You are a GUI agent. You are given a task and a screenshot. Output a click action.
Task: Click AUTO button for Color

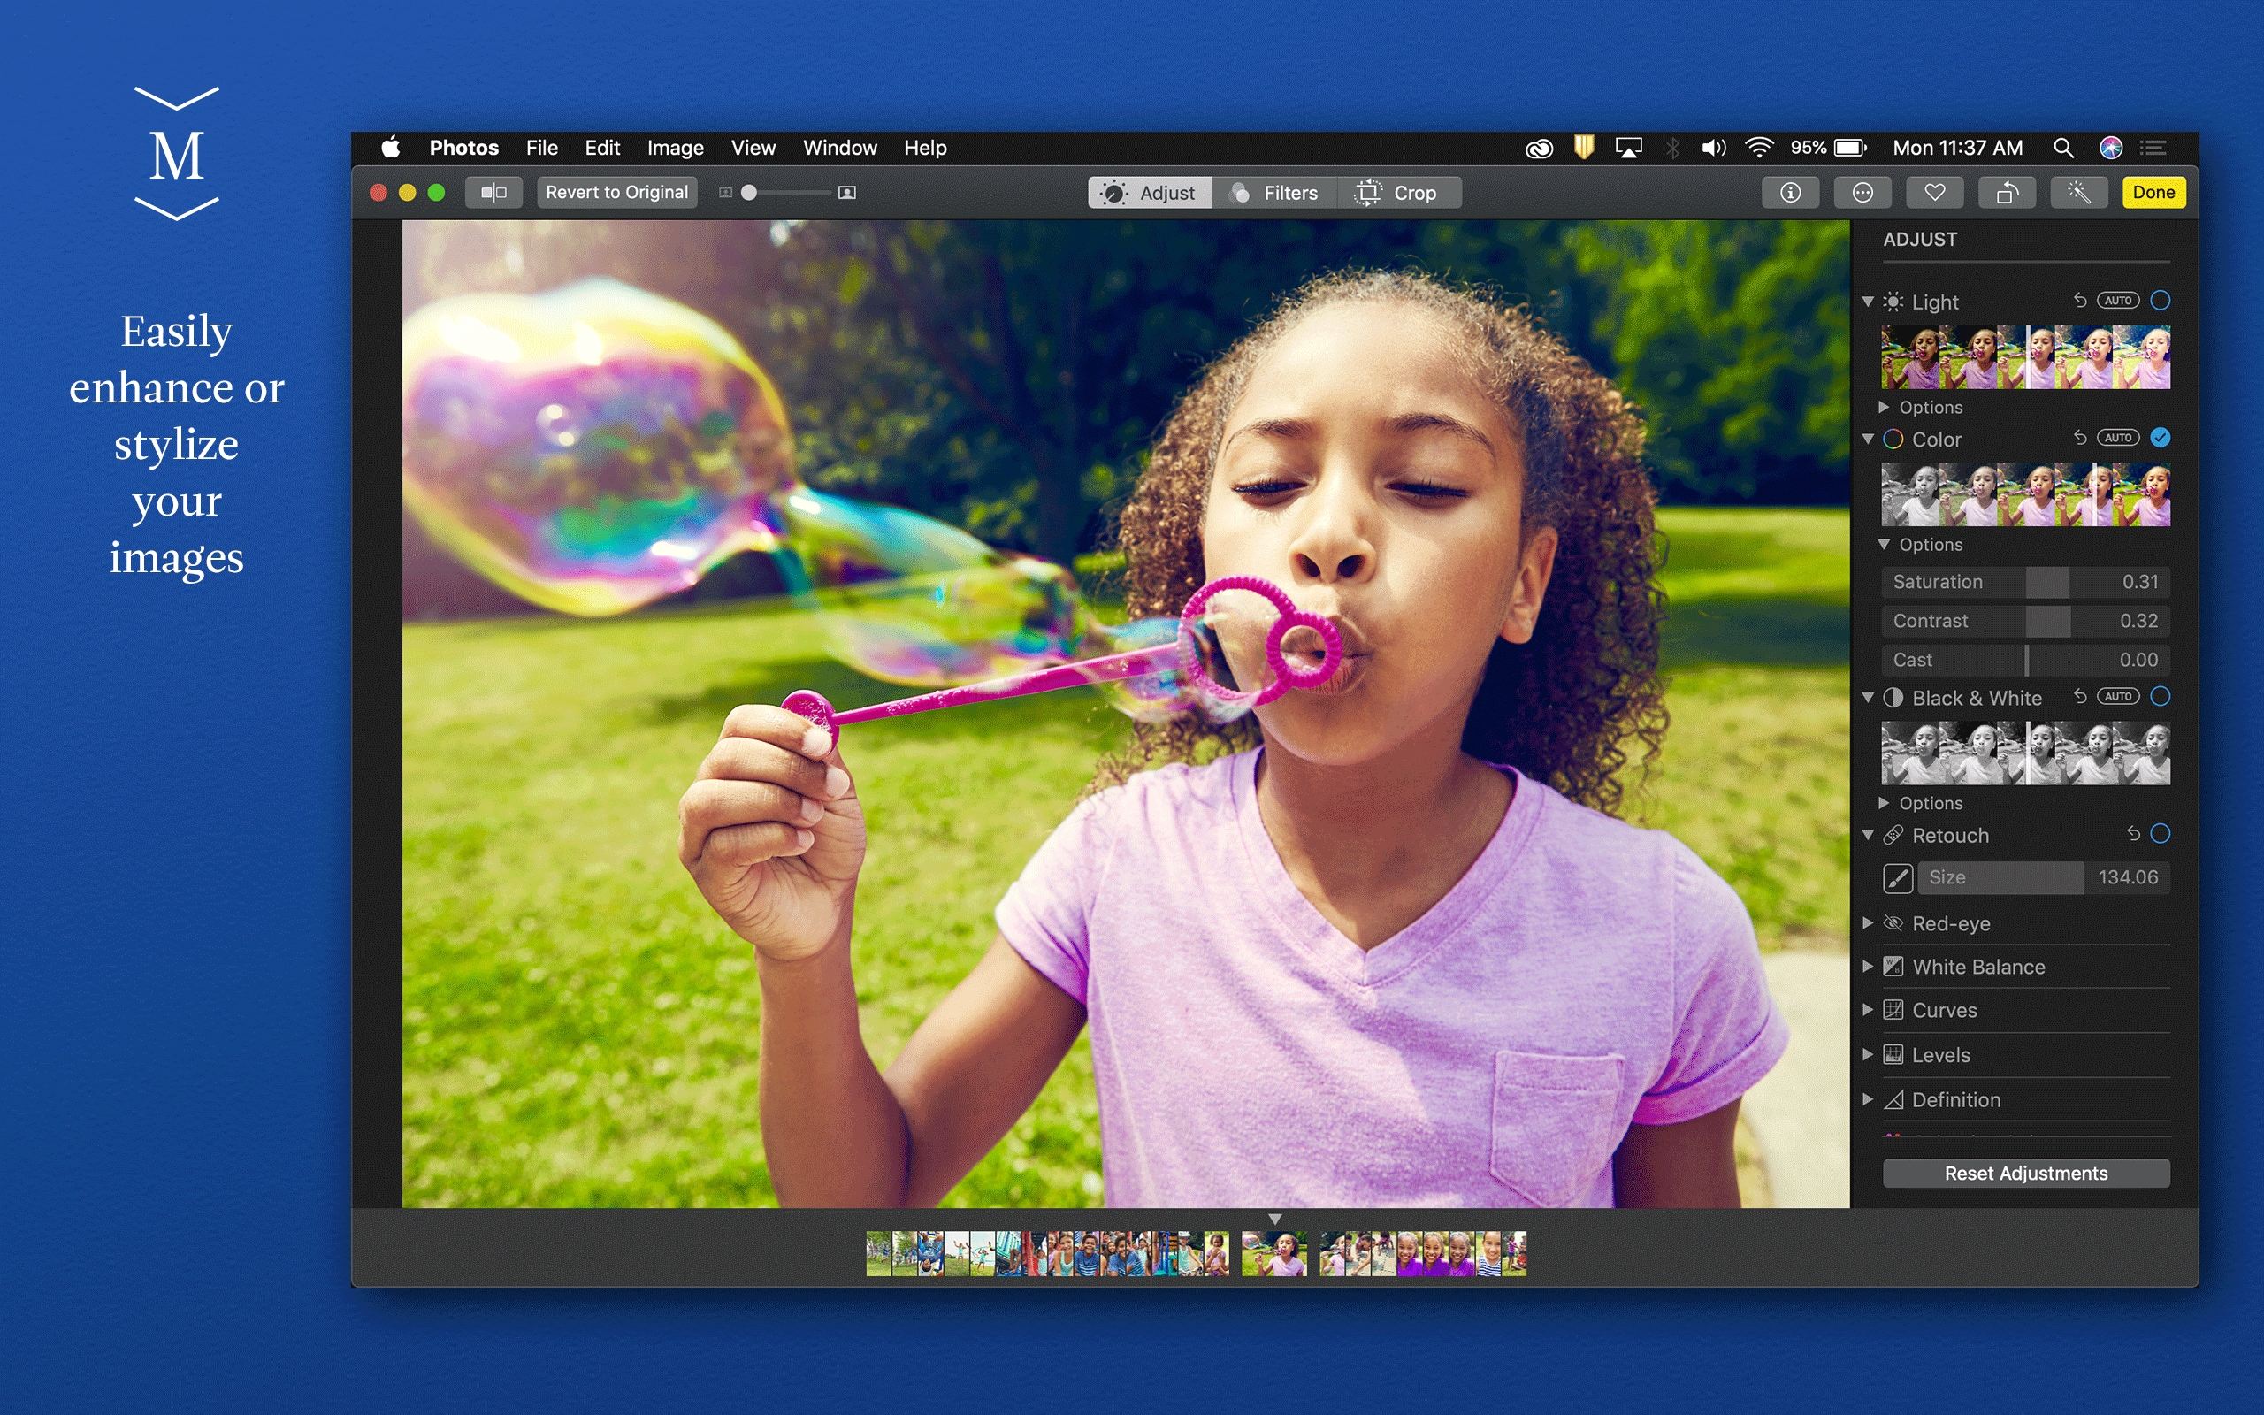pos(2118,438)
